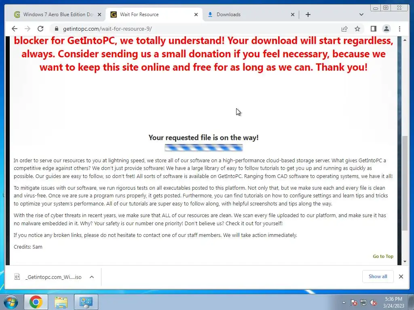
Task: Click the Chrome taskbar icon
Action: click(36, 302)
